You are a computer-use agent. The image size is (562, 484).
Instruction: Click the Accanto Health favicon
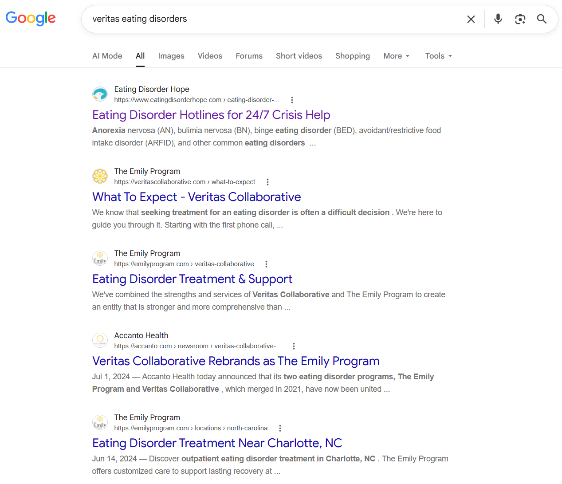[100, 340]
